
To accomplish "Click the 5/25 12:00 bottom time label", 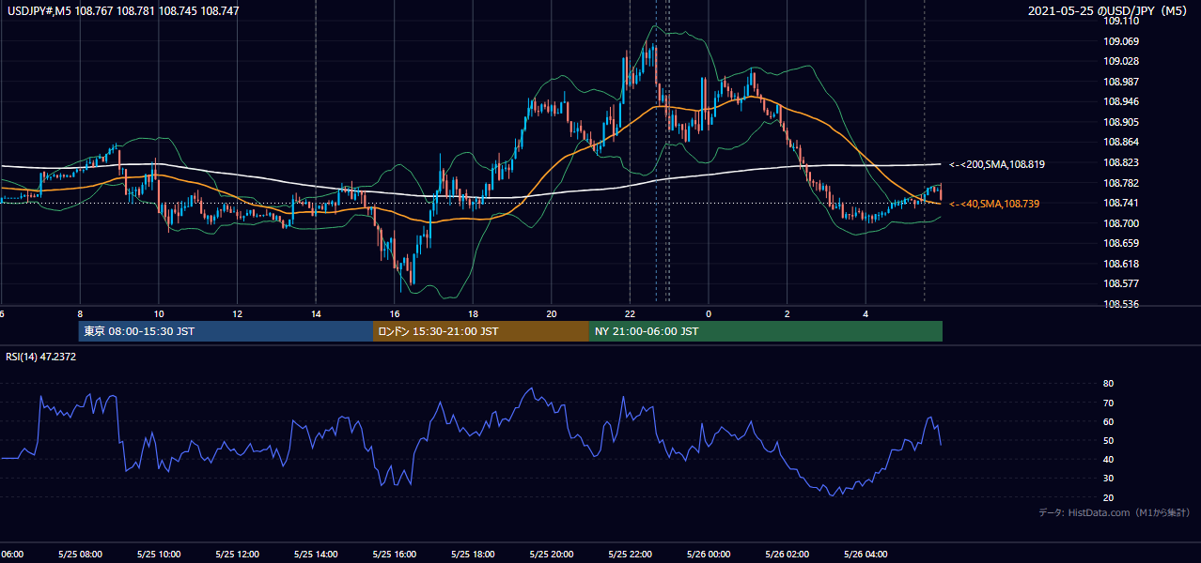I will pyautogui.click(x=237, y=554).
